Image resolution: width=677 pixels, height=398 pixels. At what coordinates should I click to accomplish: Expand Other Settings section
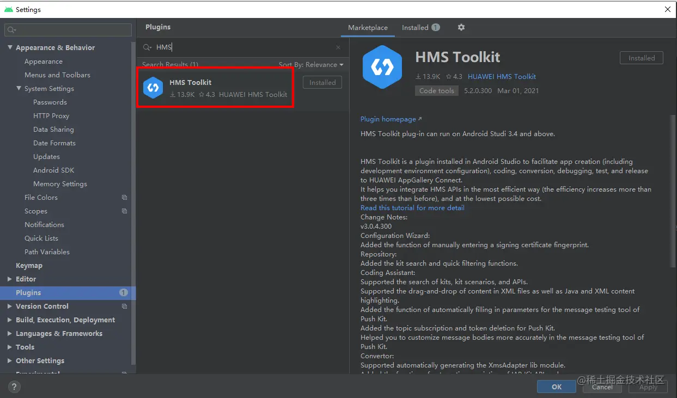click(x=10, y=360)
